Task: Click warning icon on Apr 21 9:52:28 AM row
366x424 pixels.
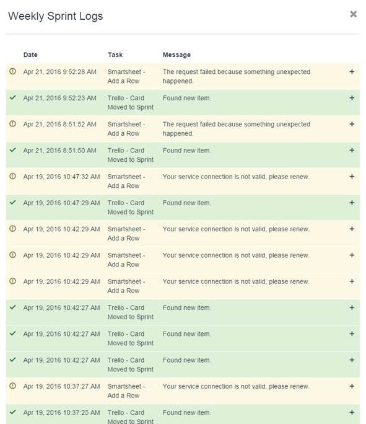Action: click(12, 71)
